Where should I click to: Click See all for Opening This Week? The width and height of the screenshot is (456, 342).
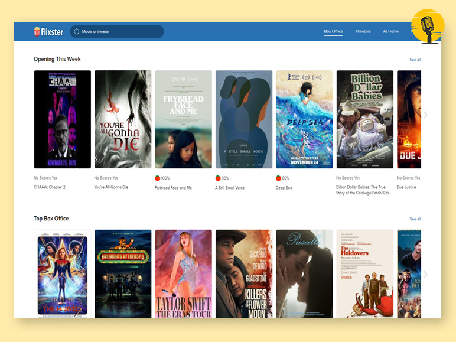click(x=415, y=60)
